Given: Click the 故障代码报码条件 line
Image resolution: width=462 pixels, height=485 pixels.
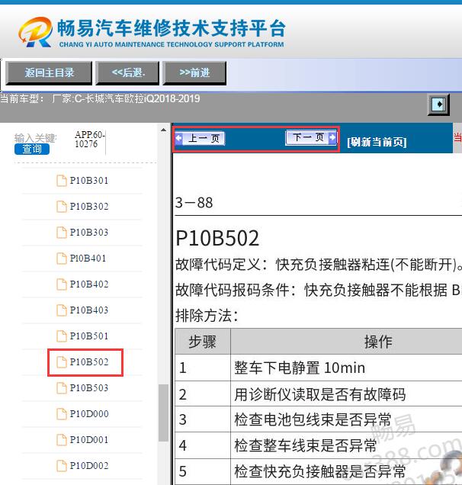Looking at the screenshot, I should tap(319, 291).
